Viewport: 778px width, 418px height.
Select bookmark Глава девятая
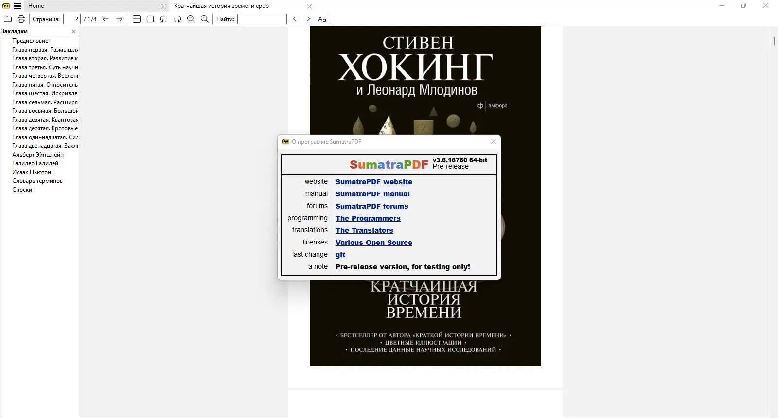(45, 120)
